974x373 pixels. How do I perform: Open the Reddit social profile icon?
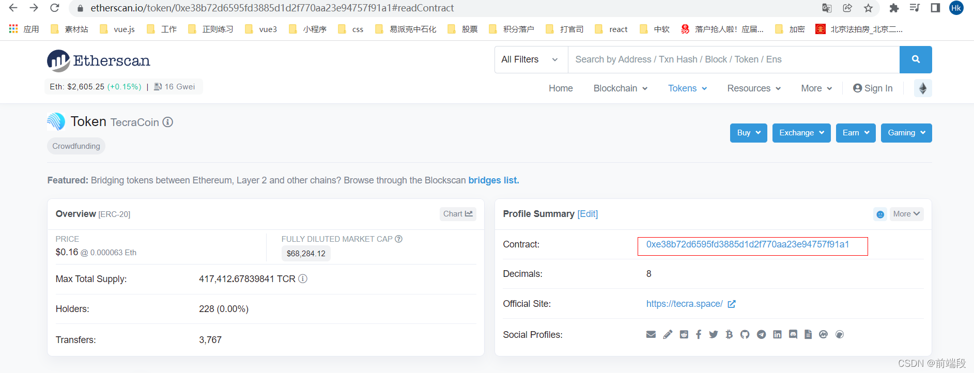point(684,334)
